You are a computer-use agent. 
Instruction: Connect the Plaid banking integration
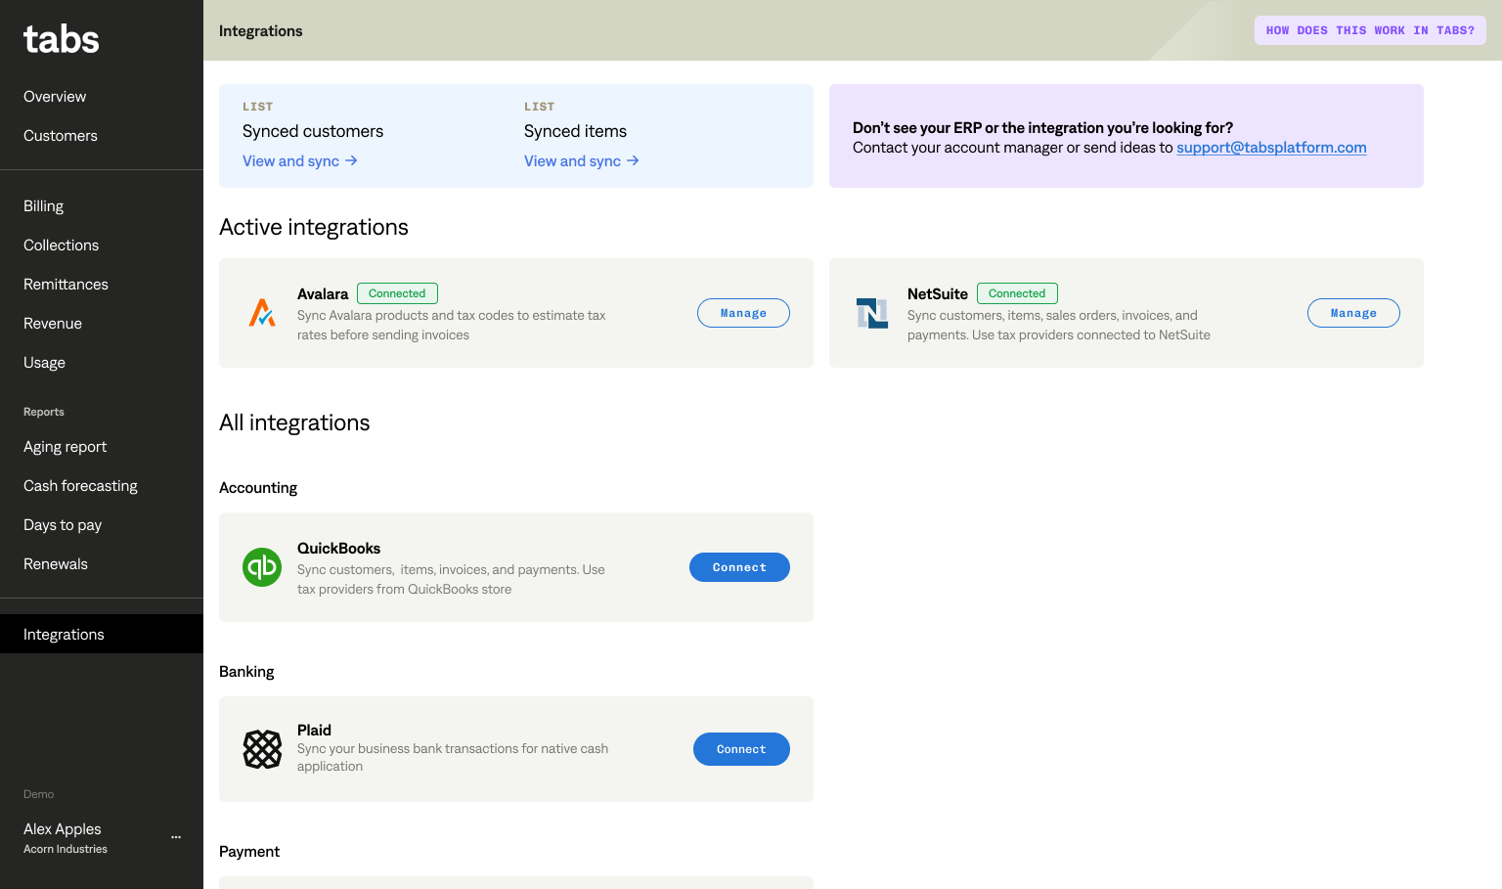click(741, 749)
